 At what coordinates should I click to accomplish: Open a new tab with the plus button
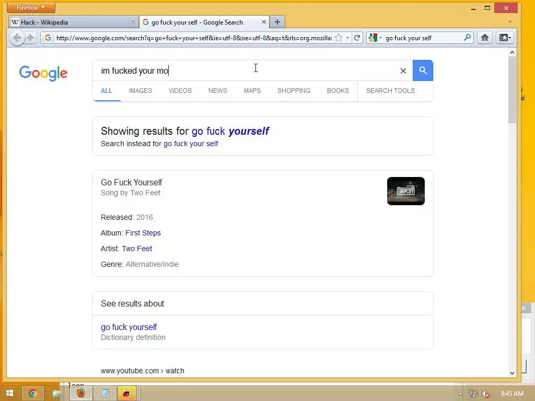click(x=277, y=22)
